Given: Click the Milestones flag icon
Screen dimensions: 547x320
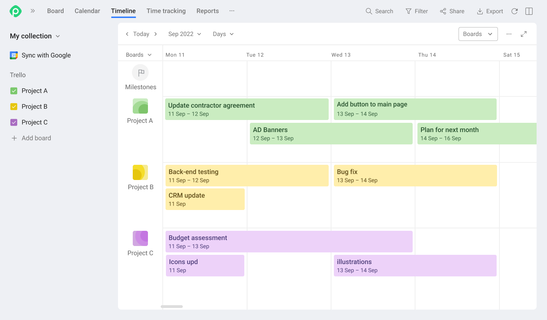Looking at the screenshot, I should [140, 73].
